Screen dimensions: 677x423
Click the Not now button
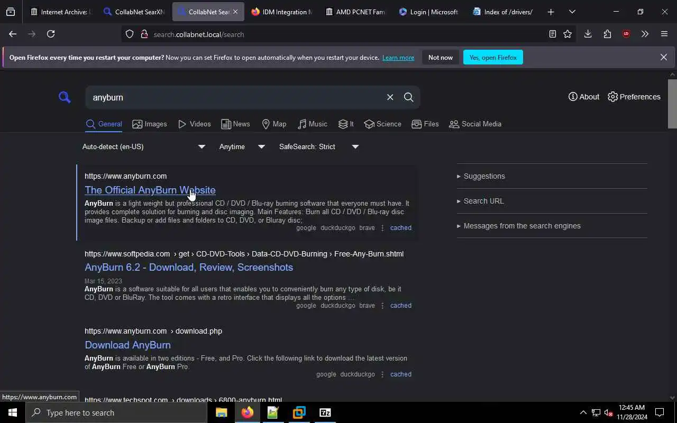tap(441, 58)
